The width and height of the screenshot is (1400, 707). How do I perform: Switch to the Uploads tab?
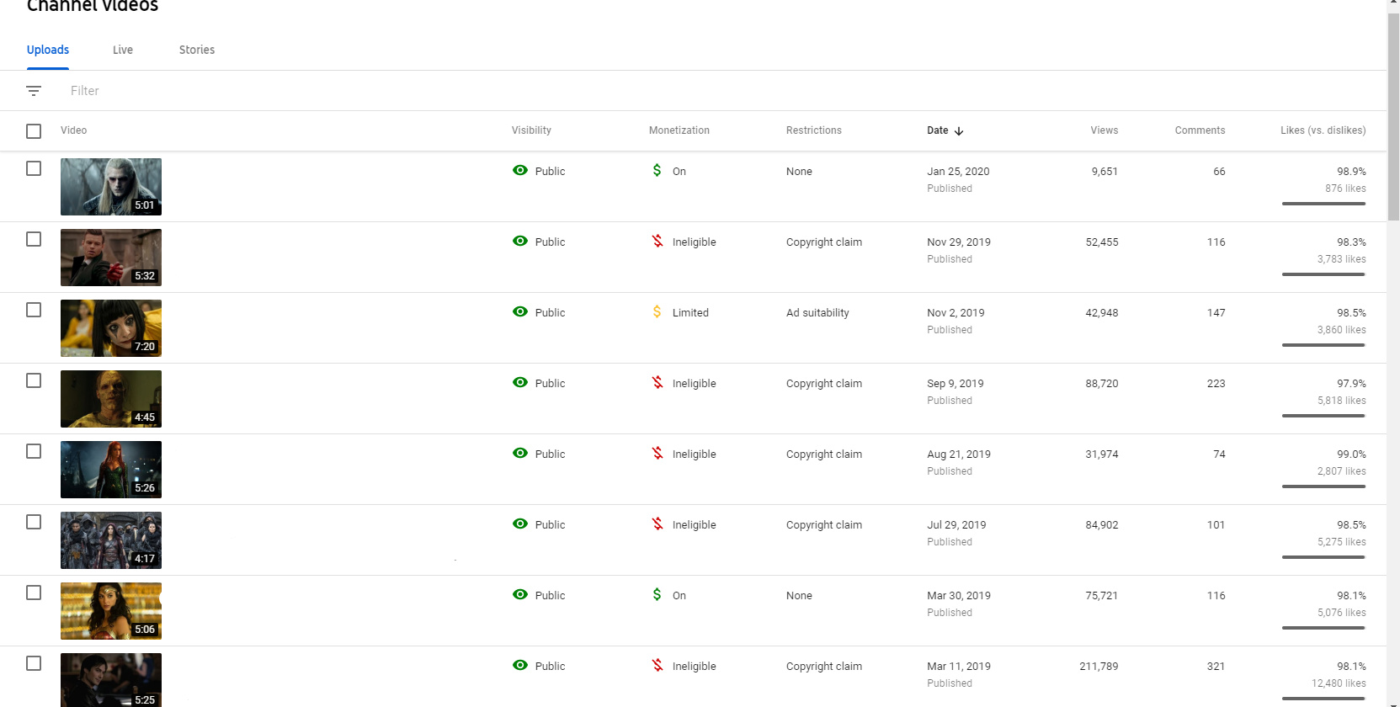click(48, 50)
